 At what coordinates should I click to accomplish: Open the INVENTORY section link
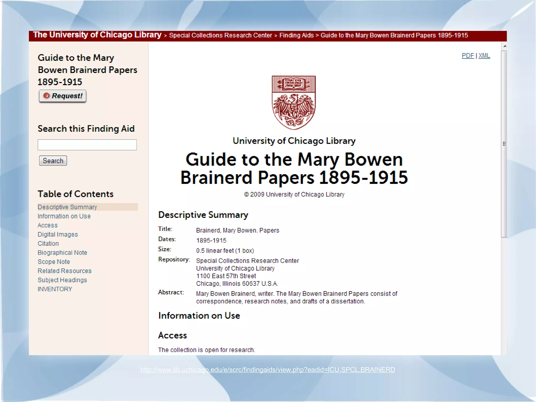55,289
